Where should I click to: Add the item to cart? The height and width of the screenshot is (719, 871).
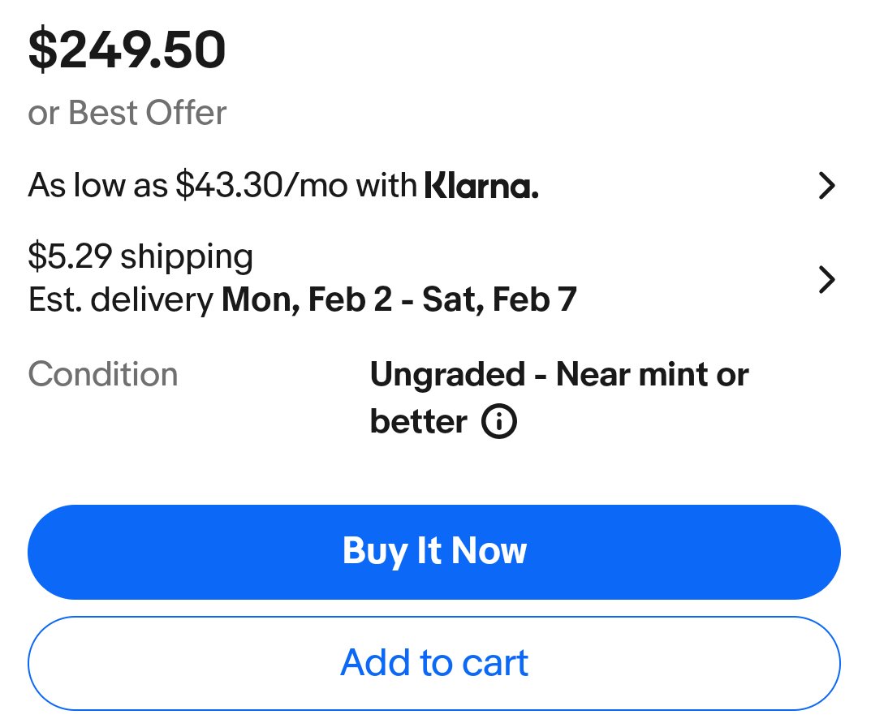pos(434,663)
